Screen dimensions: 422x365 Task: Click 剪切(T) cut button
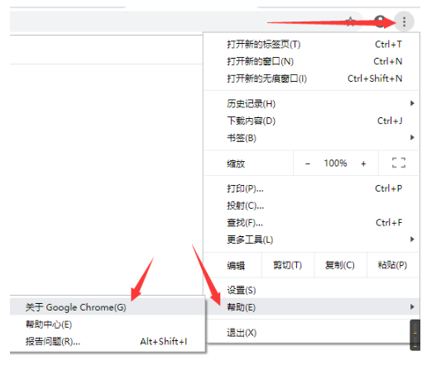click(x=288, y=265)
